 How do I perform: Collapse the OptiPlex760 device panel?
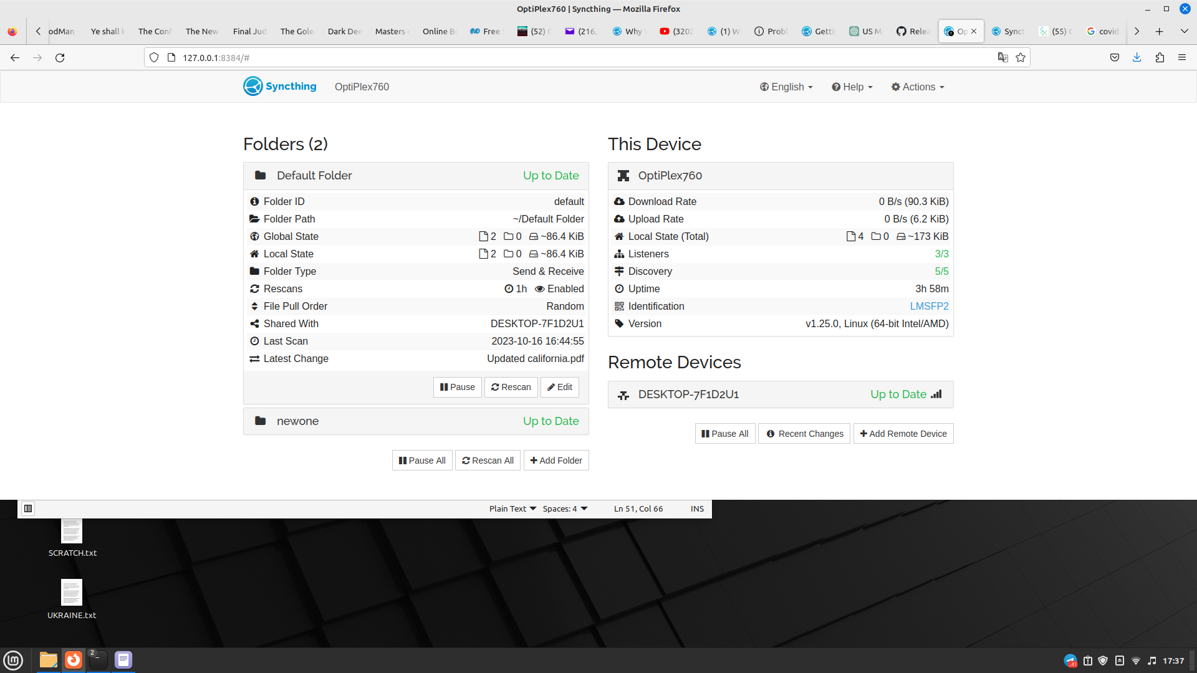(781, 176)
